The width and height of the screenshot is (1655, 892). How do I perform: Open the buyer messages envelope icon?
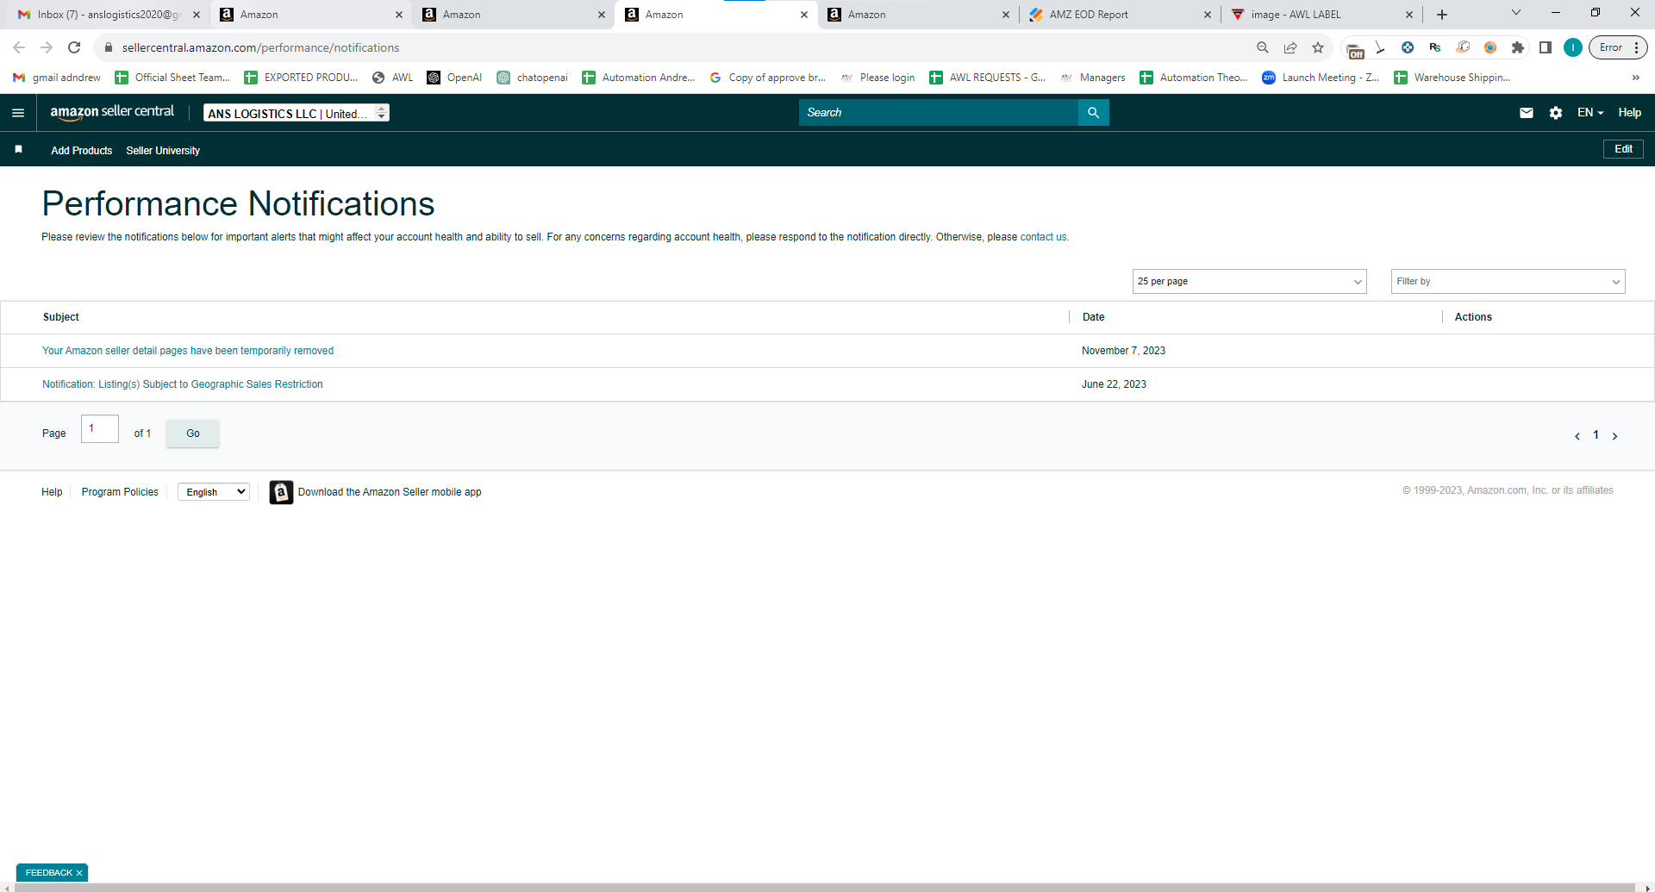point(1526,113)
